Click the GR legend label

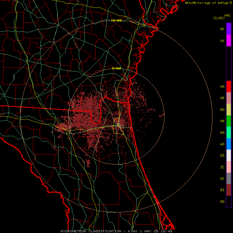coord(222,98)
